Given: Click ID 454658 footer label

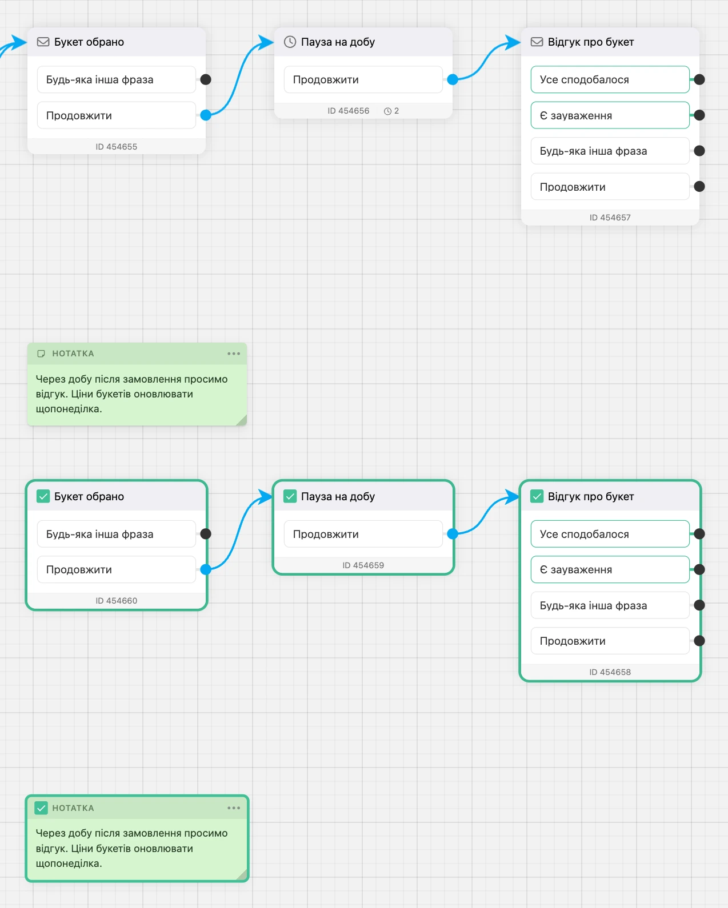Looking at the screenshot, I should click(x=610, y=672).
